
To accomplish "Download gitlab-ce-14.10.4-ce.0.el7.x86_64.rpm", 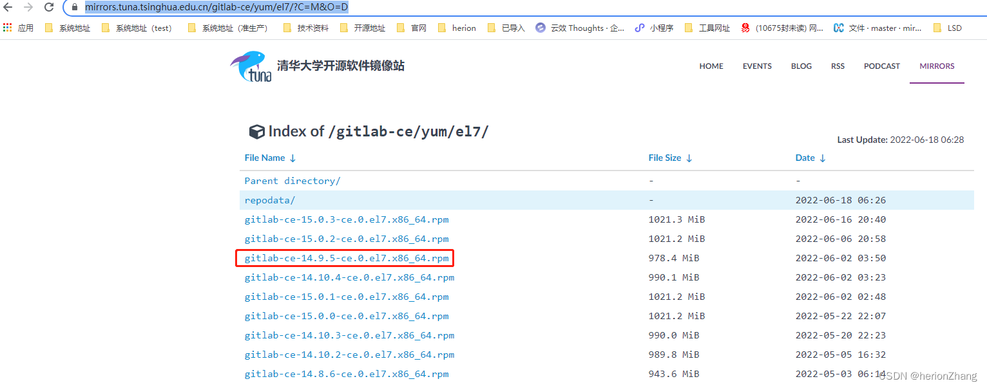I will (349, 277).
